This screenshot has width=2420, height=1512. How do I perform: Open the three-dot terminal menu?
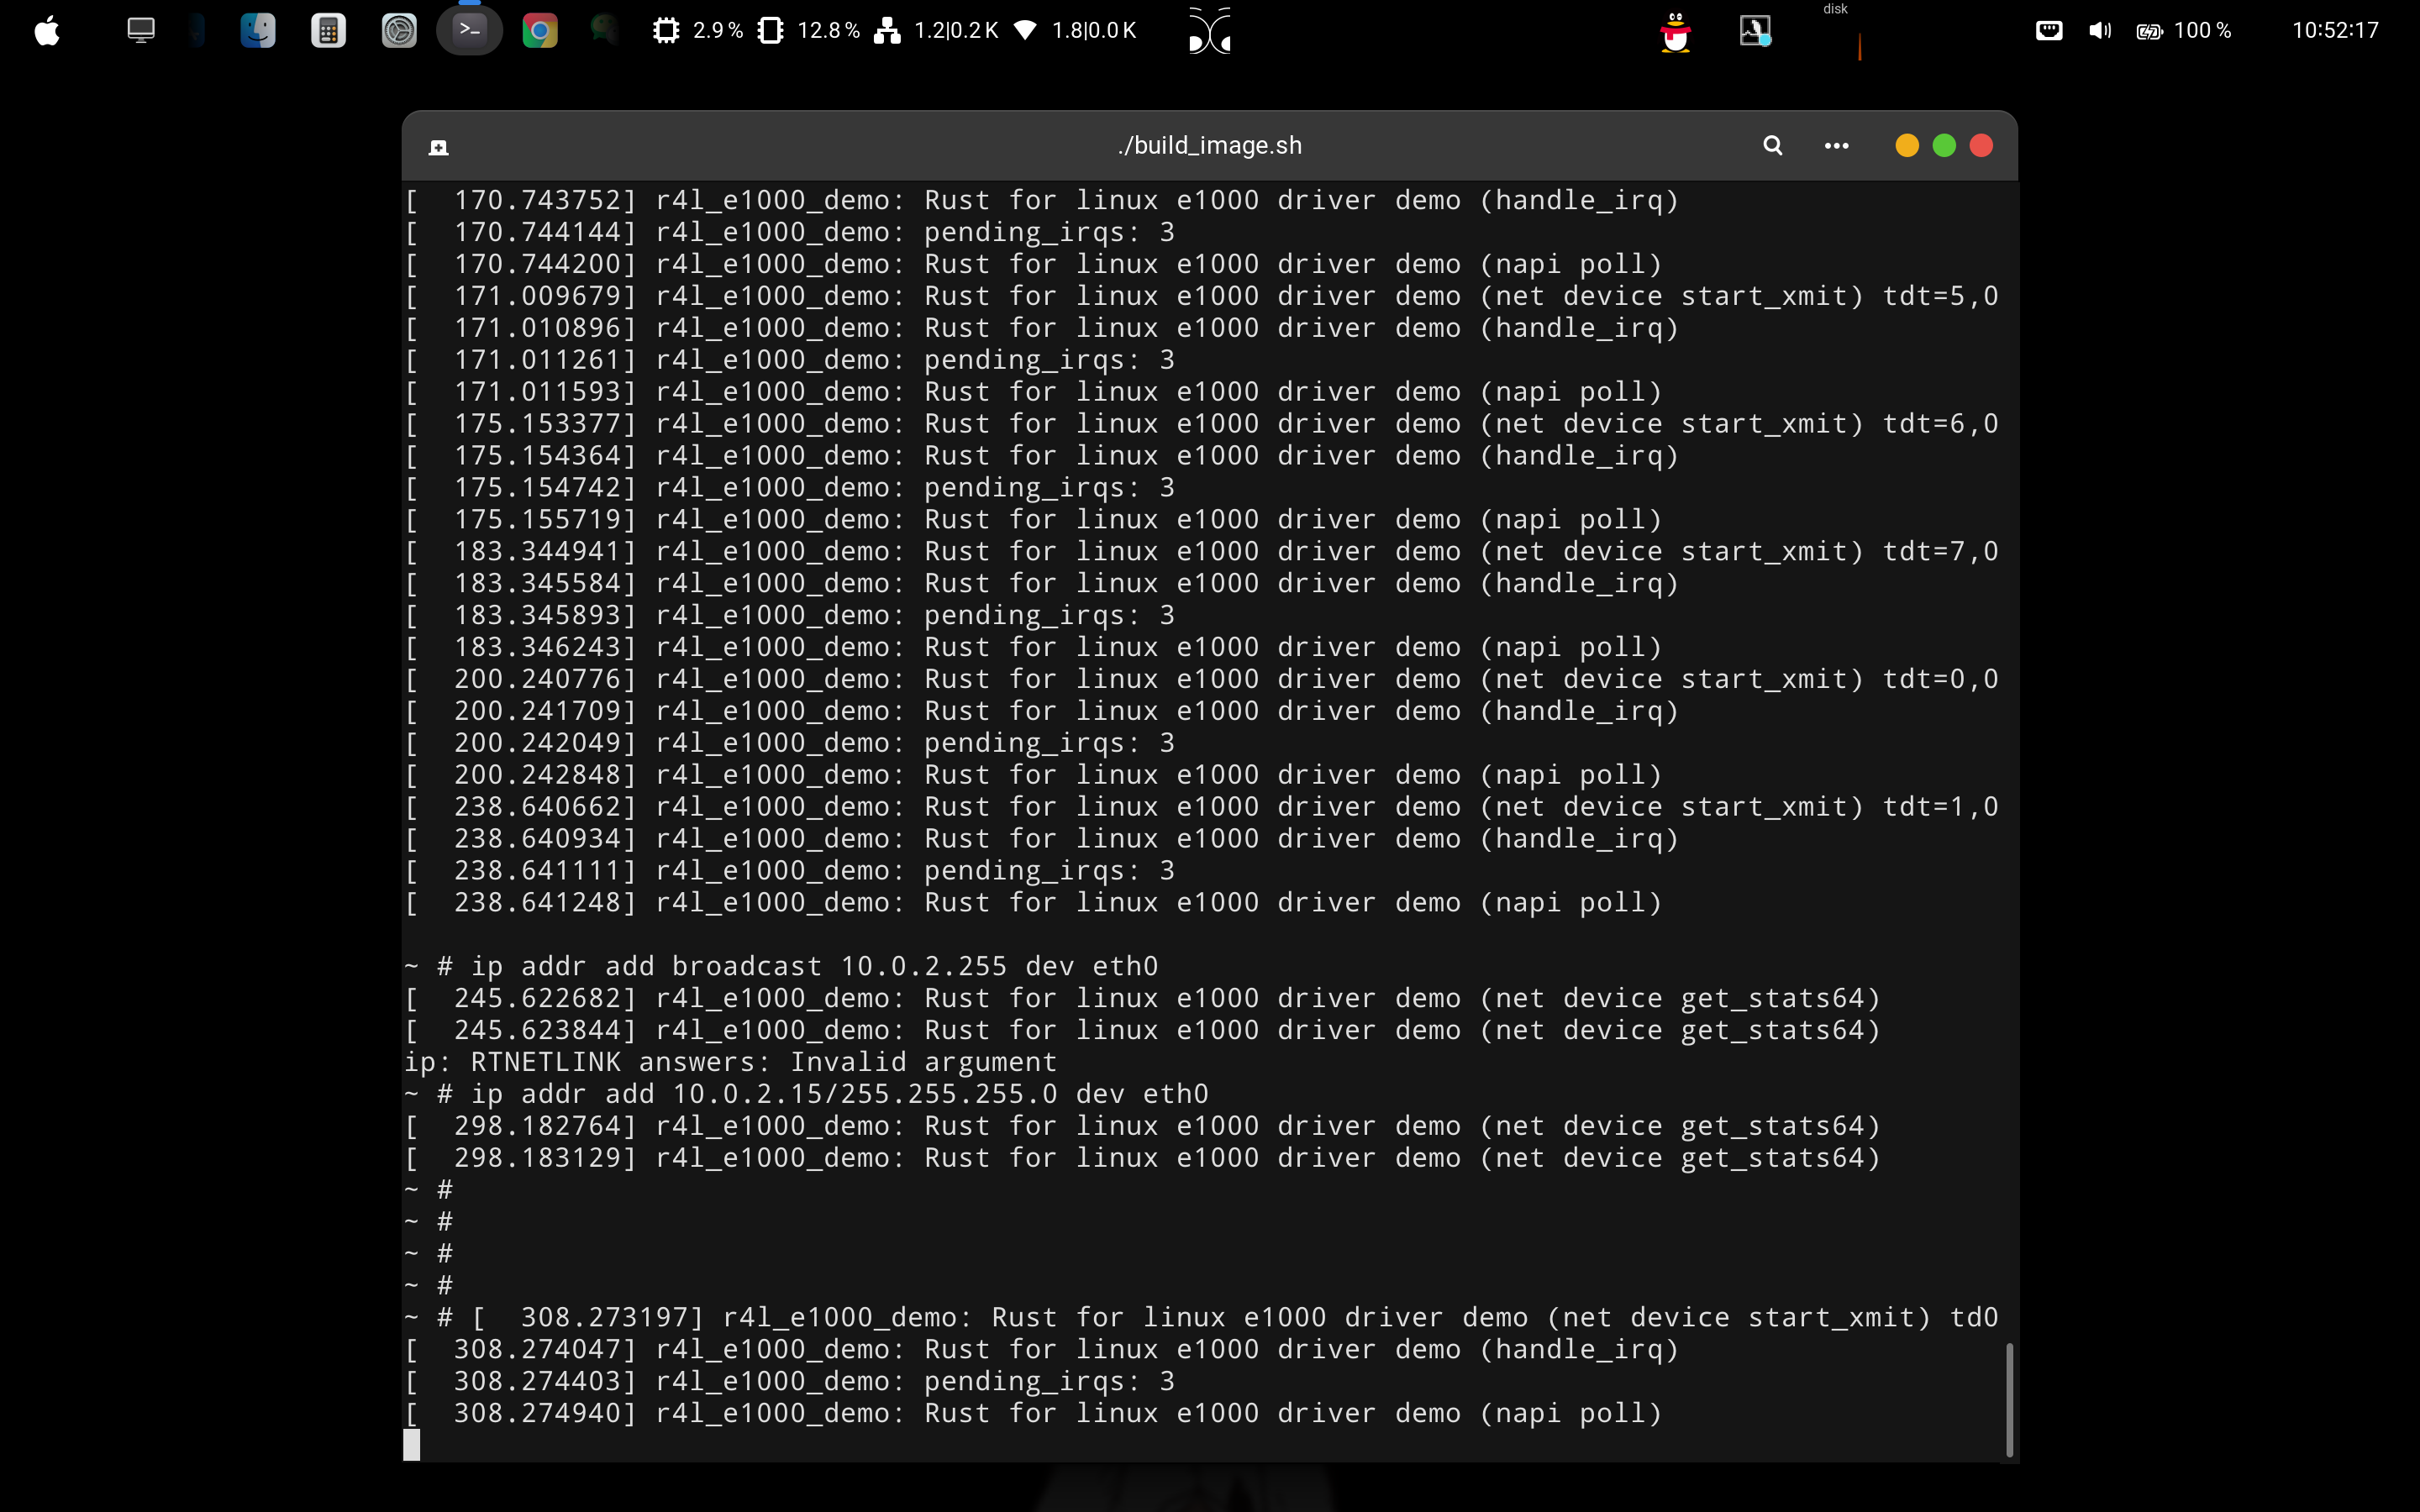tap(1836, 146)
